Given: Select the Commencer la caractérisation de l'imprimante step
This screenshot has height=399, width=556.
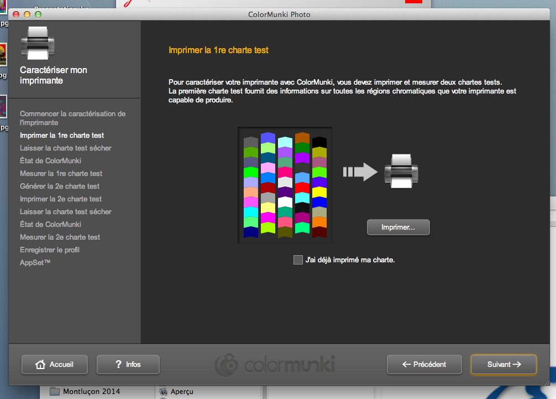Looking at the screenshot, I should (73, 118).
